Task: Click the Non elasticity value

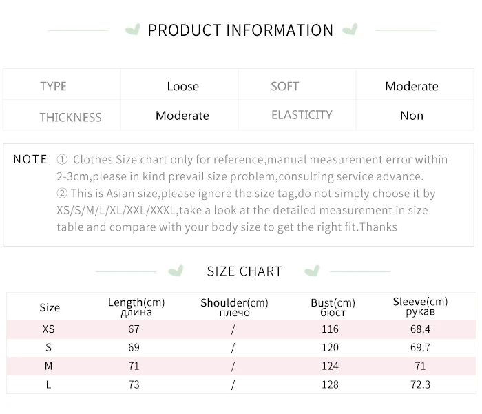Action: coord(411,116)
